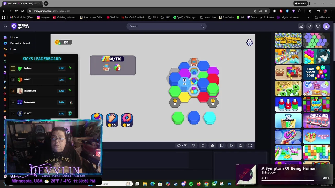Open File Explorer from the taskbar

(145, 184)
